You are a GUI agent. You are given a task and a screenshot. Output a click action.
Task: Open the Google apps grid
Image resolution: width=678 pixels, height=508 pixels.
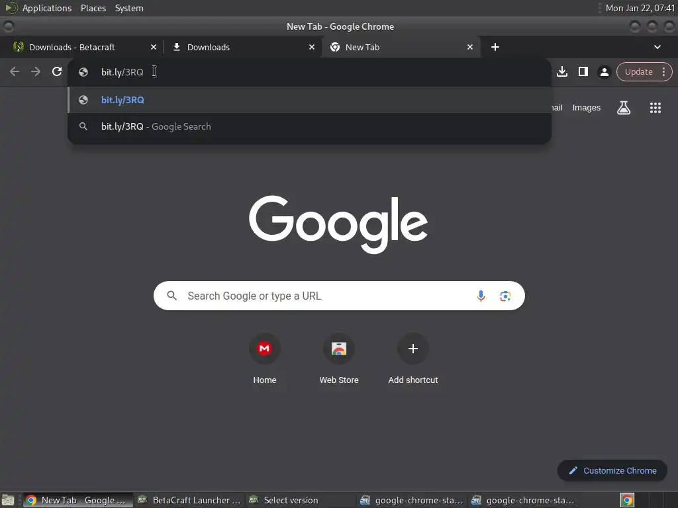pos(655,108)
